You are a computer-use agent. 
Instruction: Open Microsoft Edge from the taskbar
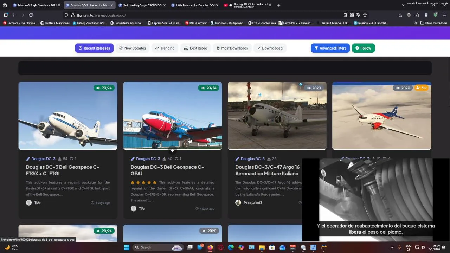231,247
